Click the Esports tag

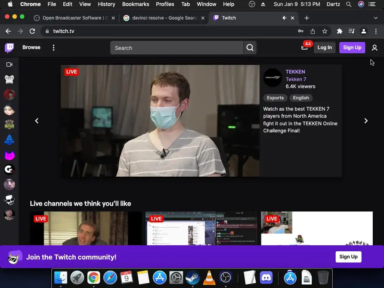click(275, 98)
